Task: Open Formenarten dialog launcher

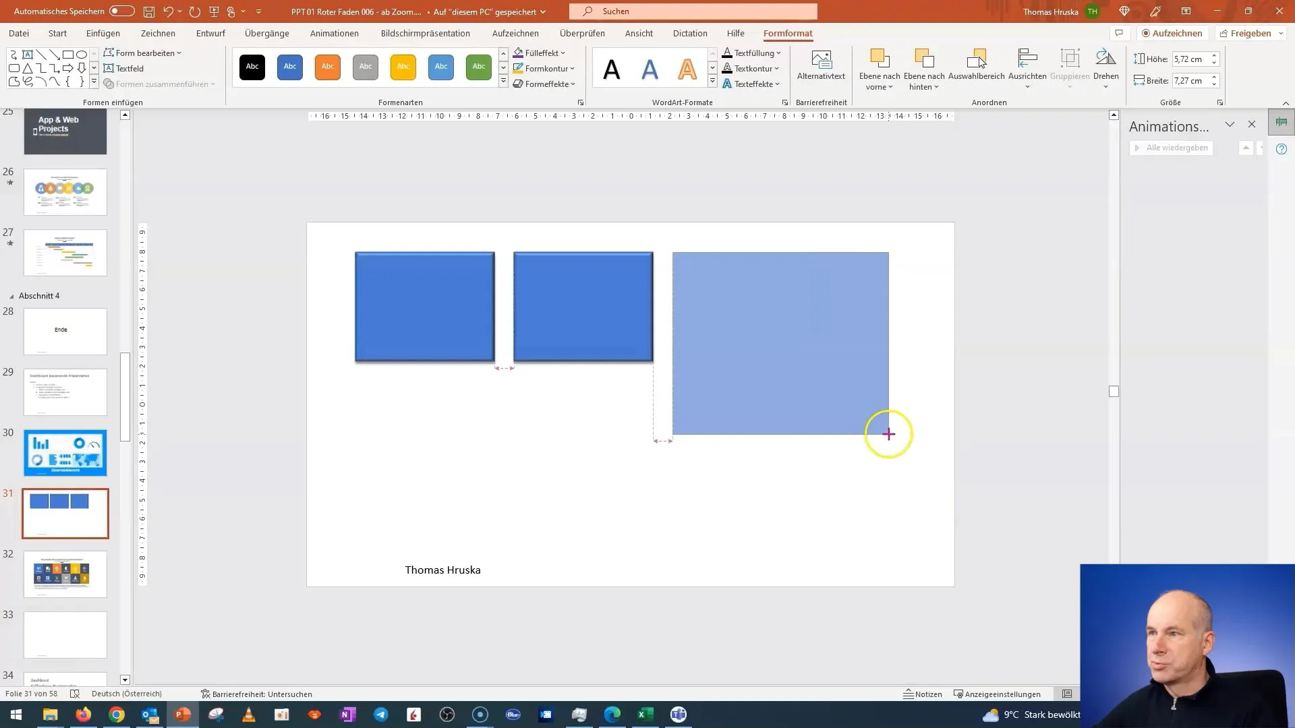Action: coord(581,102)
